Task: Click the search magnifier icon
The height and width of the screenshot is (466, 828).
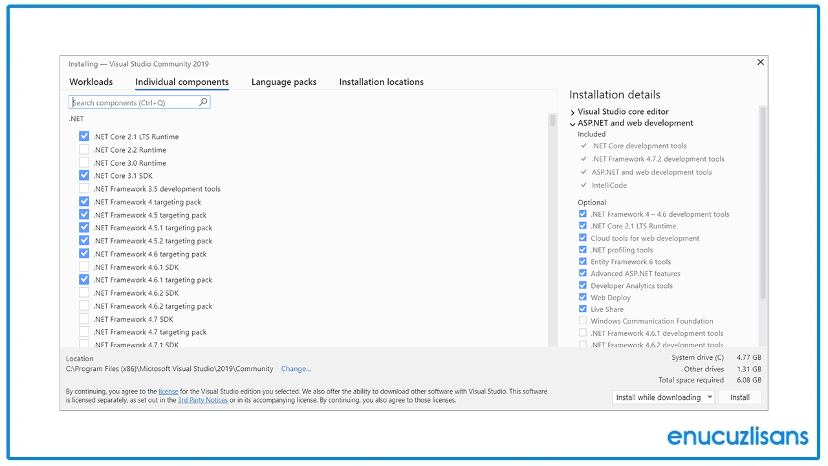Action: point(203,102)
